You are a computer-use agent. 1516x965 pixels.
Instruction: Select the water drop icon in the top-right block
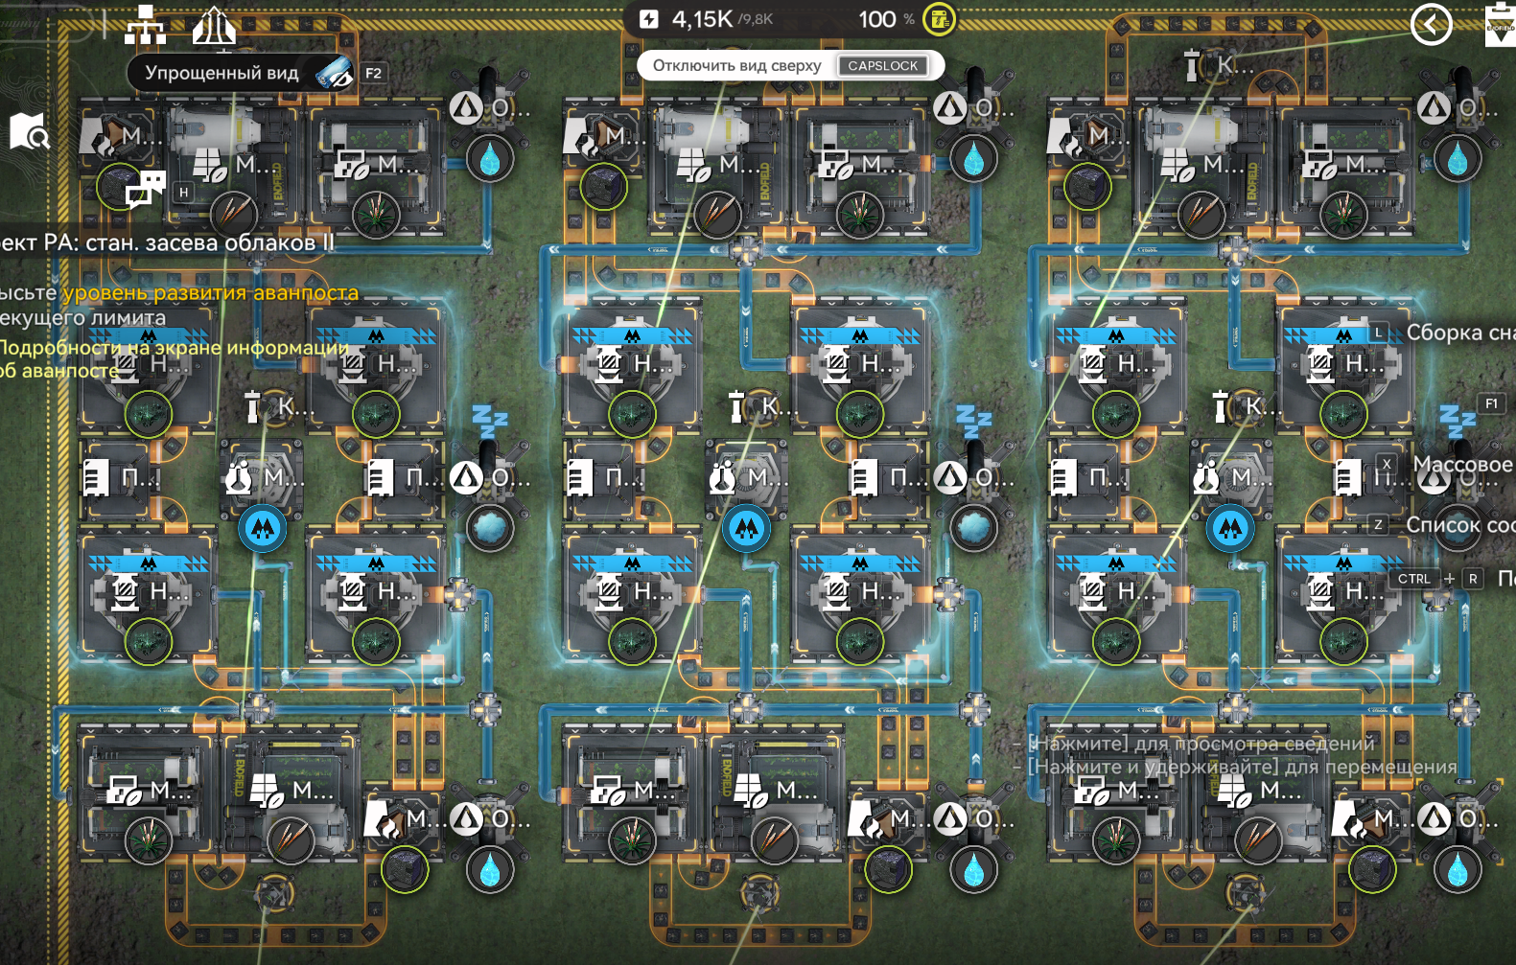(x=1458, y=159)
